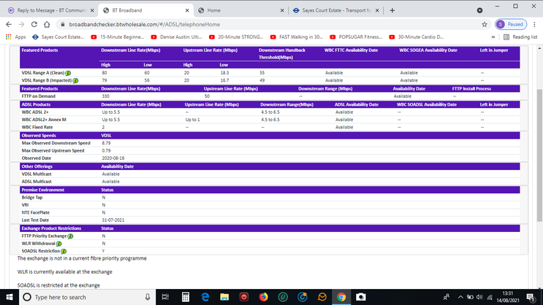Open the People icon in system tray
Image resolution: width=543 pixels, height=305 pixels.
[447, 297]
